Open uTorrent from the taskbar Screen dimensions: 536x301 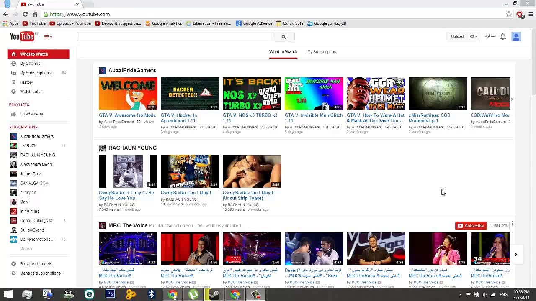(193, 294)
